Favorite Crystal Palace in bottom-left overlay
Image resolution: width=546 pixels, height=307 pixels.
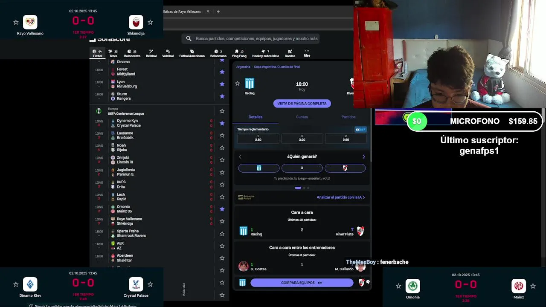click(x=150, y=284)
